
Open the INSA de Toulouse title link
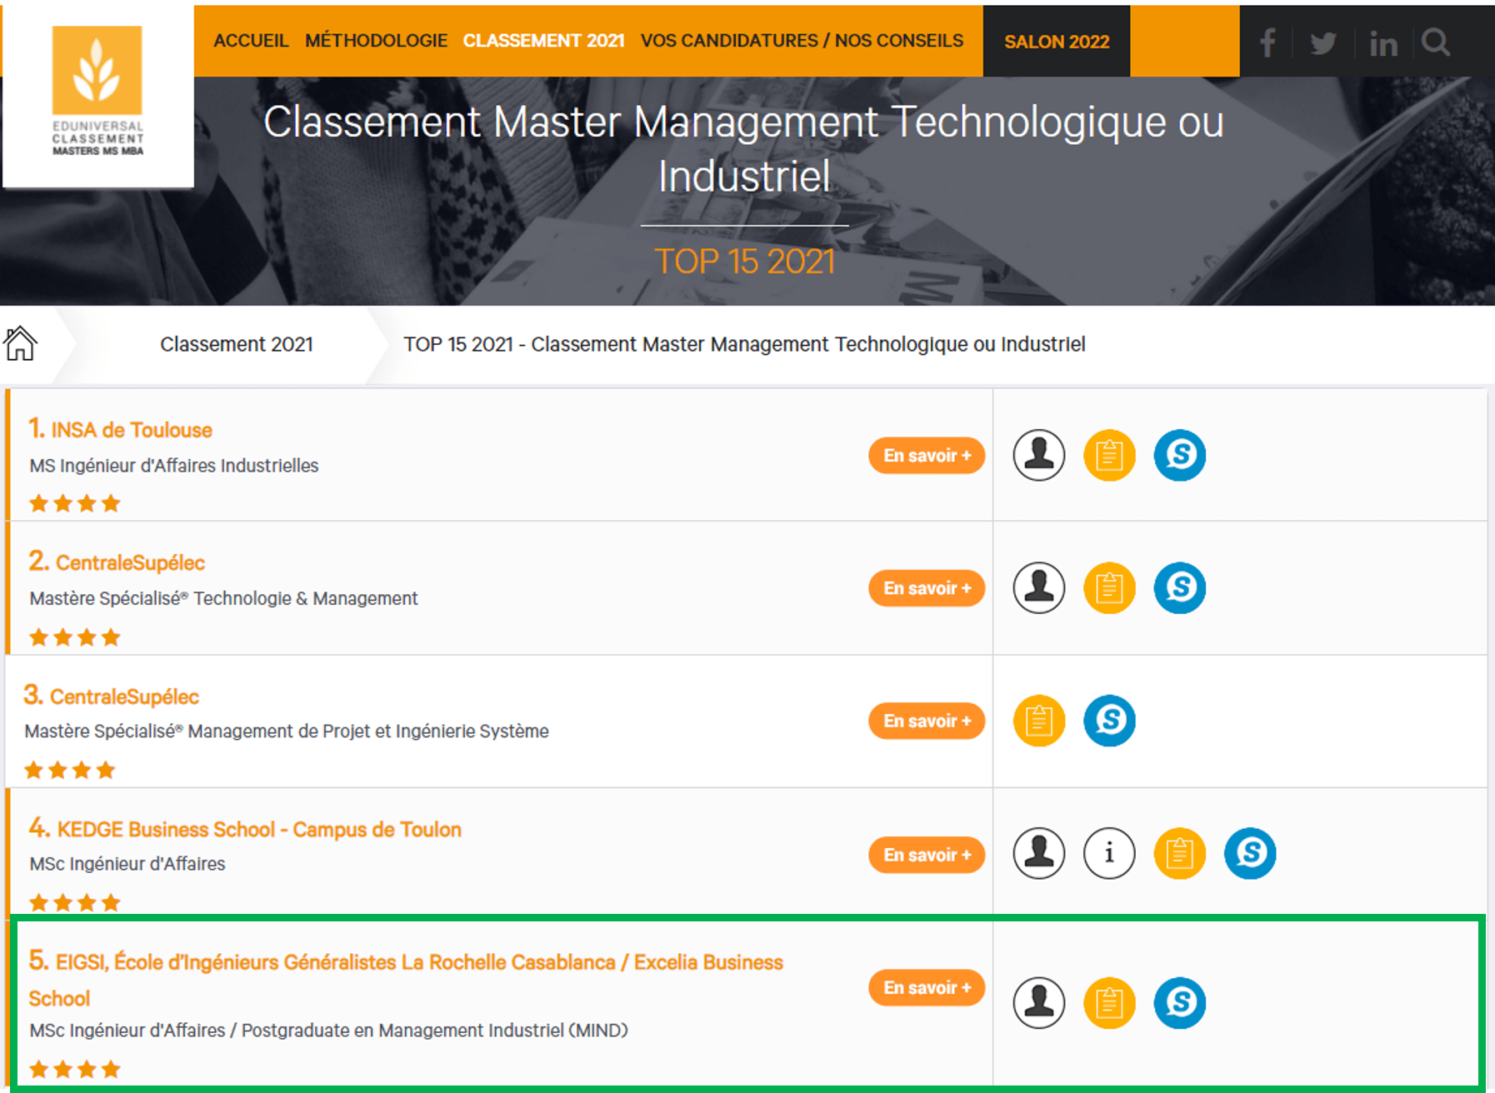point(121,429)
